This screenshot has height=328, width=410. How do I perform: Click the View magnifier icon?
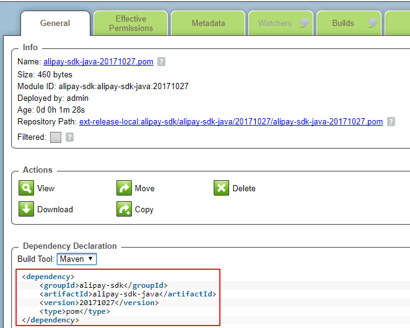[26, 188]
